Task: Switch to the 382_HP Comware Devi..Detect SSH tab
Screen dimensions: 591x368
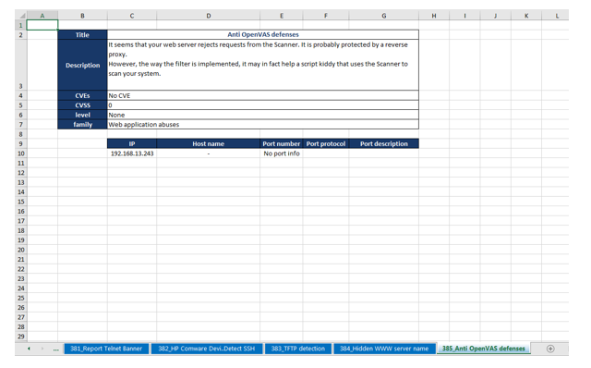Action: pyautogui.click(x=207, y=349)
